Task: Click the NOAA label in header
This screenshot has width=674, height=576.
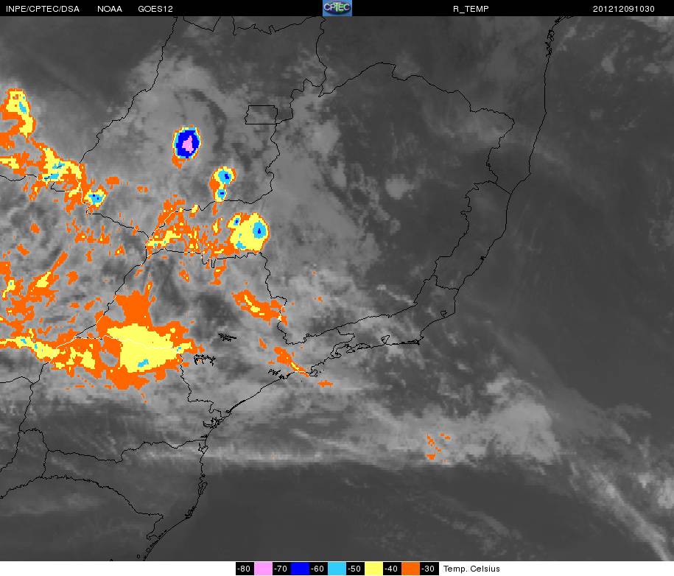Action: [x=110, y=9]
